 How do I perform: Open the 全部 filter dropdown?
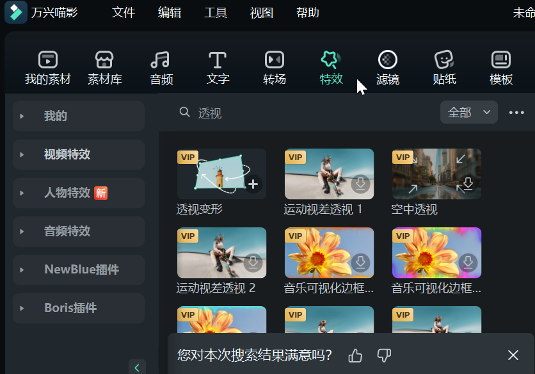click(469, 112)
